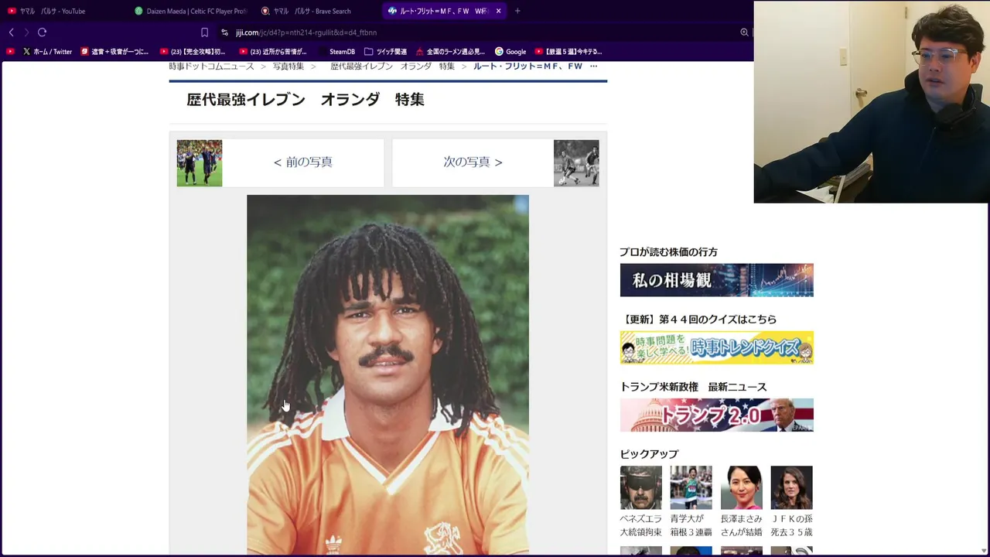The image size is (990, 557).
Task: Open the トランプ2.0 news banner
Action: 716,415
